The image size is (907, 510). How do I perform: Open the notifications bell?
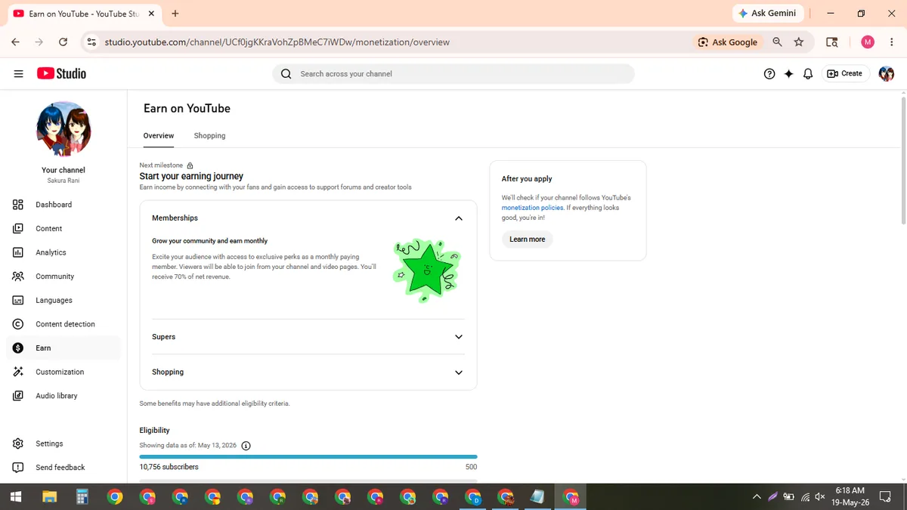(x=808, y=73)
